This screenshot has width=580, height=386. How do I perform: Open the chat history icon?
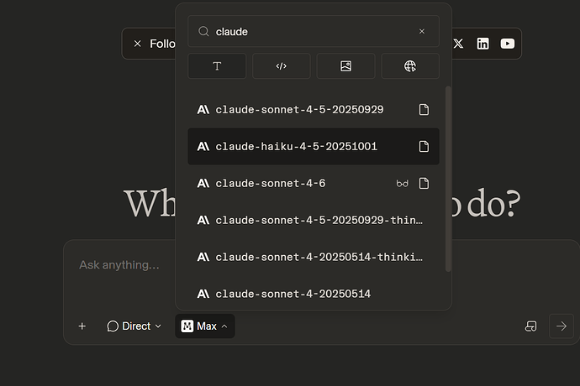530,326
